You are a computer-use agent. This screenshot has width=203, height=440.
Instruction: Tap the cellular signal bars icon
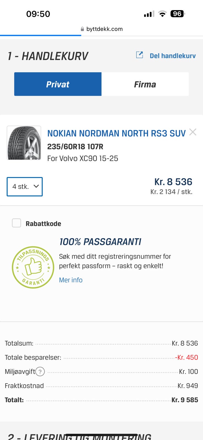[x=149, y=14]
